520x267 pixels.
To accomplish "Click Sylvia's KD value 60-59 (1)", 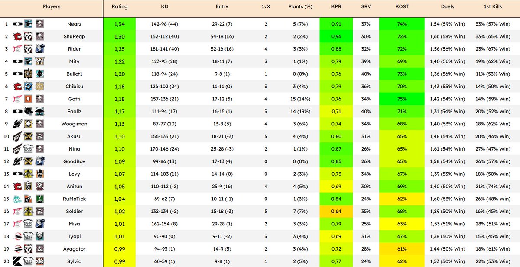I will (x=164, y=261).
